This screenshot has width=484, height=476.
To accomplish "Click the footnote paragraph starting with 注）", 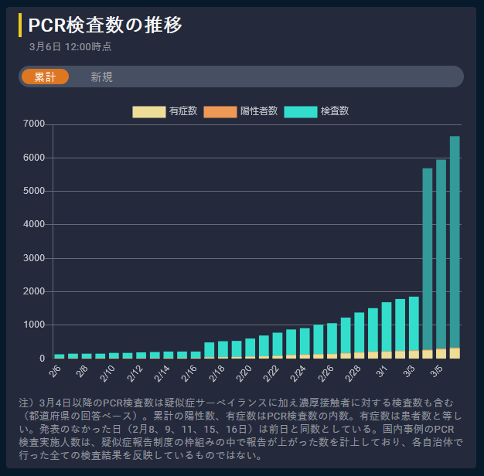I will pyautogui.click(x=241, y=429).
